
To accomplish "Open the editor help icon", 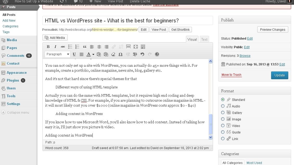I will [157, 54].
